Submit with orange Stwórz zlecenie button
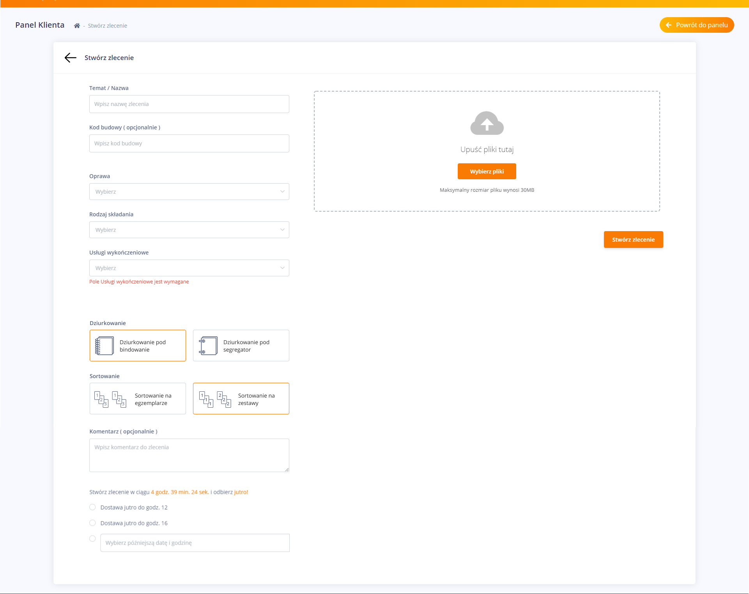Image resolution: width=749 pixels, height=594 pixels. (633, 240)
